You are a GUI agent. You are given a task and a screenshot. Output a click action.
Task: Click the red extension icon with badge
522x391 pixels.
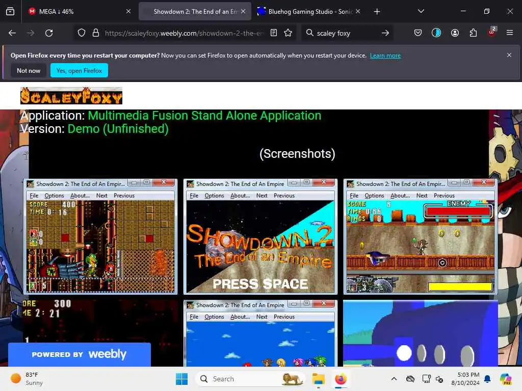492,32
